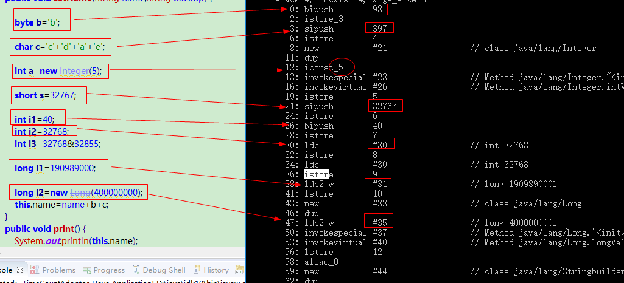Image resolution: width=624 pixels, height=283 pixels.
Task: Click bytecode line "13: invokespecial #23"
Action: [336, 77]
